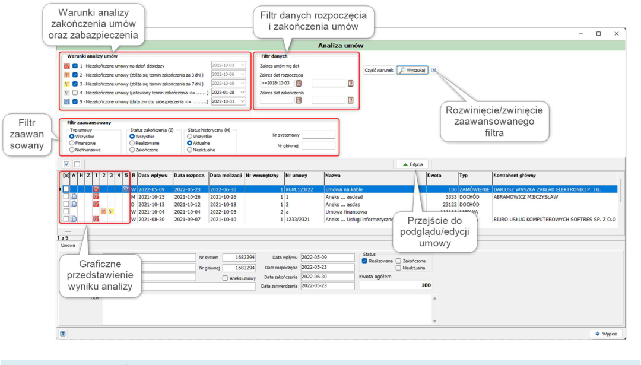This screenshot has height=365, width=641.
Task: Click the Nr systemowy input field
Action: point(319,135)
